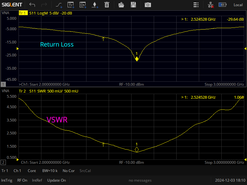Click the save floppy disk icon
The width and height of the screenshot is (247, 185).
coord(133,5)
